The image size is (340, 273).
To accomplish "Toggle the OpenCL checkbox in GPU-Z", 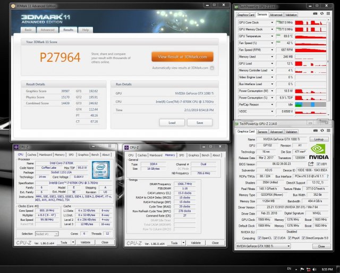I will [x=259, y=238].
